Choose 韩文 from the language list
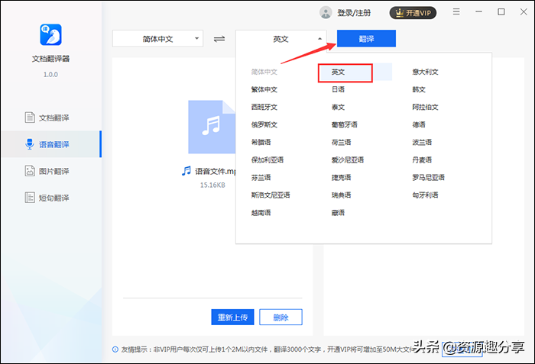Screen dimensions: 535x364 [x=419, y=89]
